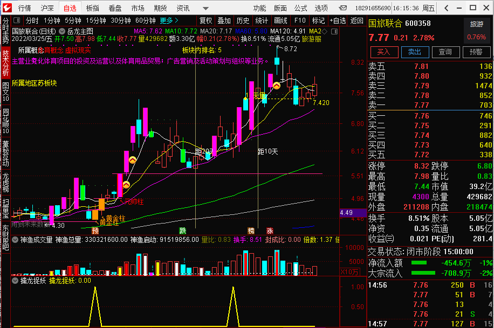The height and width of the screenshot is (328, 494).
Task: Click the 复权 toolbar button
Action: pos(205,21)
